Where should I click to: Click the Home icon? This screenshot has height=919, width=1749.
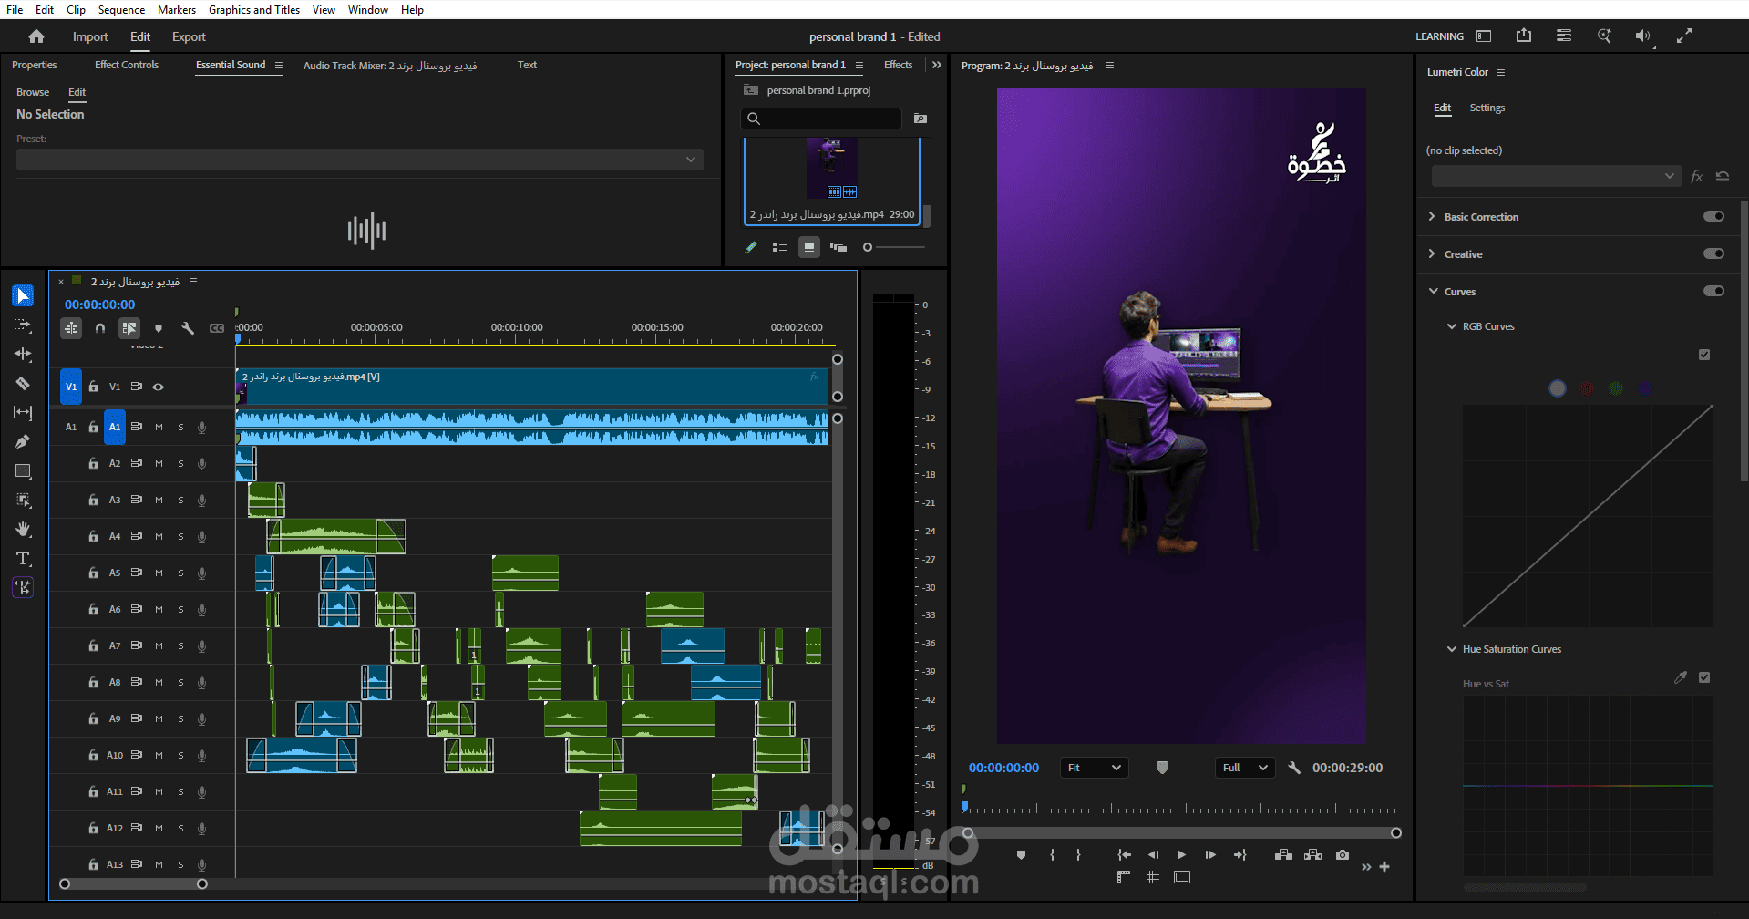[x=36, y=36]
